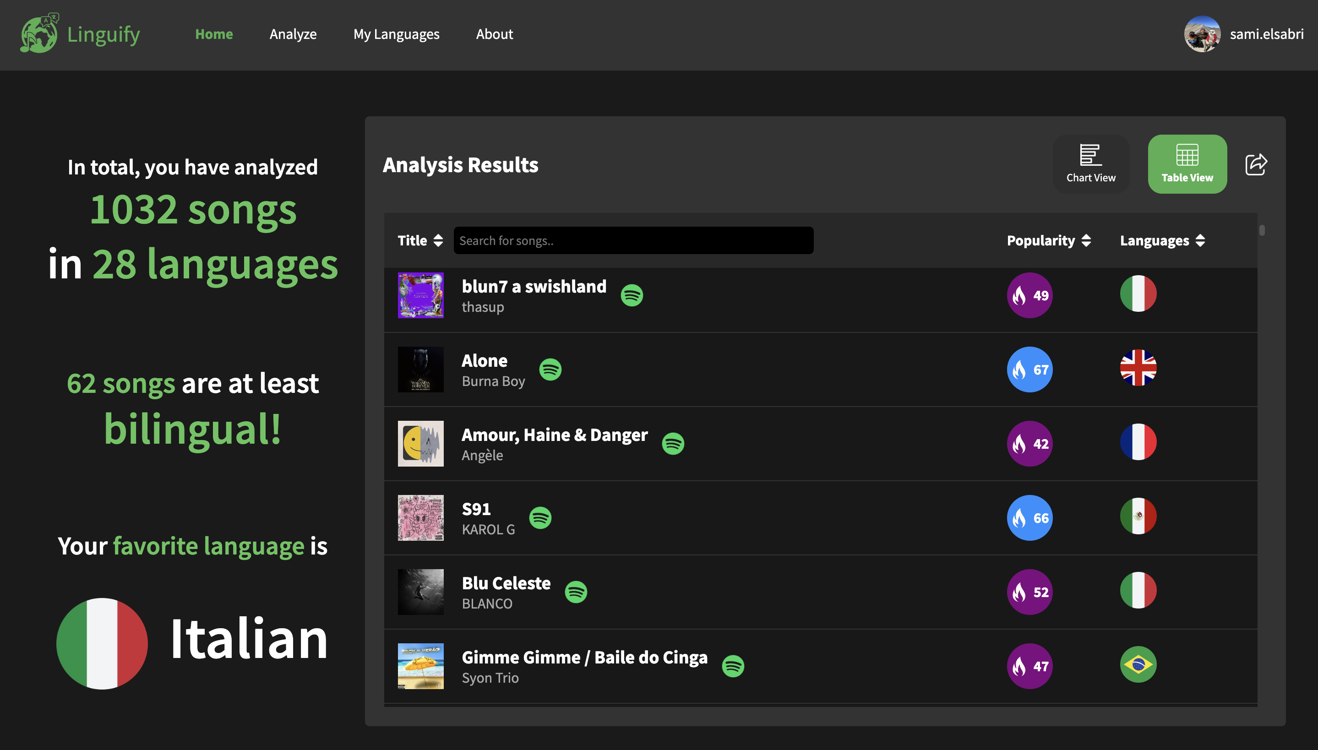Screen dimensions: 1318x750
Task: Click popularity badge 67 for Alone
Action: [1029, 370]
